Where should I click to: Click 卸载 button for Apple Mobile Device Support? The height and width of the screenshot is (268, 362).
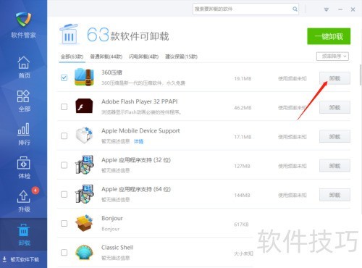pos(334,137)
